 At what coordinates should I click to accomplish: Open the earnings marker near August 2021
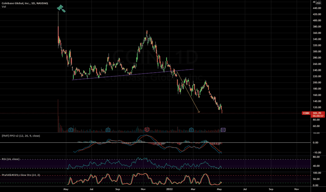(x=108, y=130)
